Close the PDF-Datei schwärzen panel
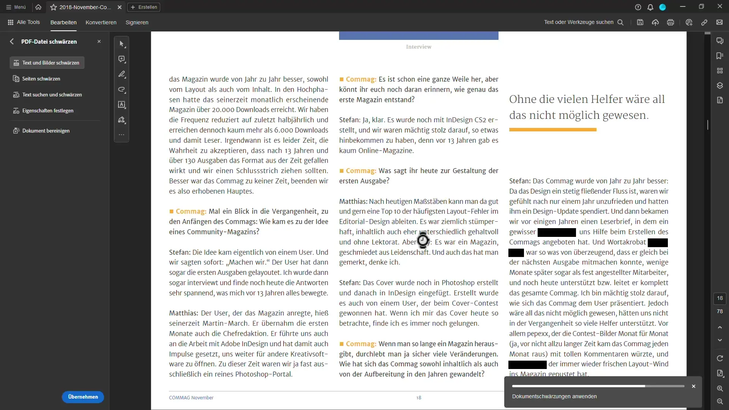The height and width of the screenshot is (410, 729). click(99, 41)
